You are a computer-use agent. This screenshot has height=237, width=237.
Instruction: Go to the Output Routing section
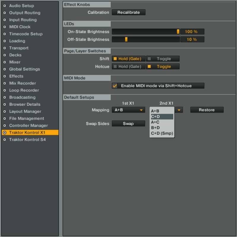click(25, 13)
